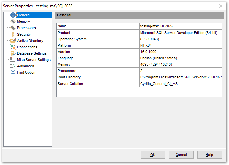Screen dimensions: 229x165
Task: Select the Product value cell
Action: [181, 33]
